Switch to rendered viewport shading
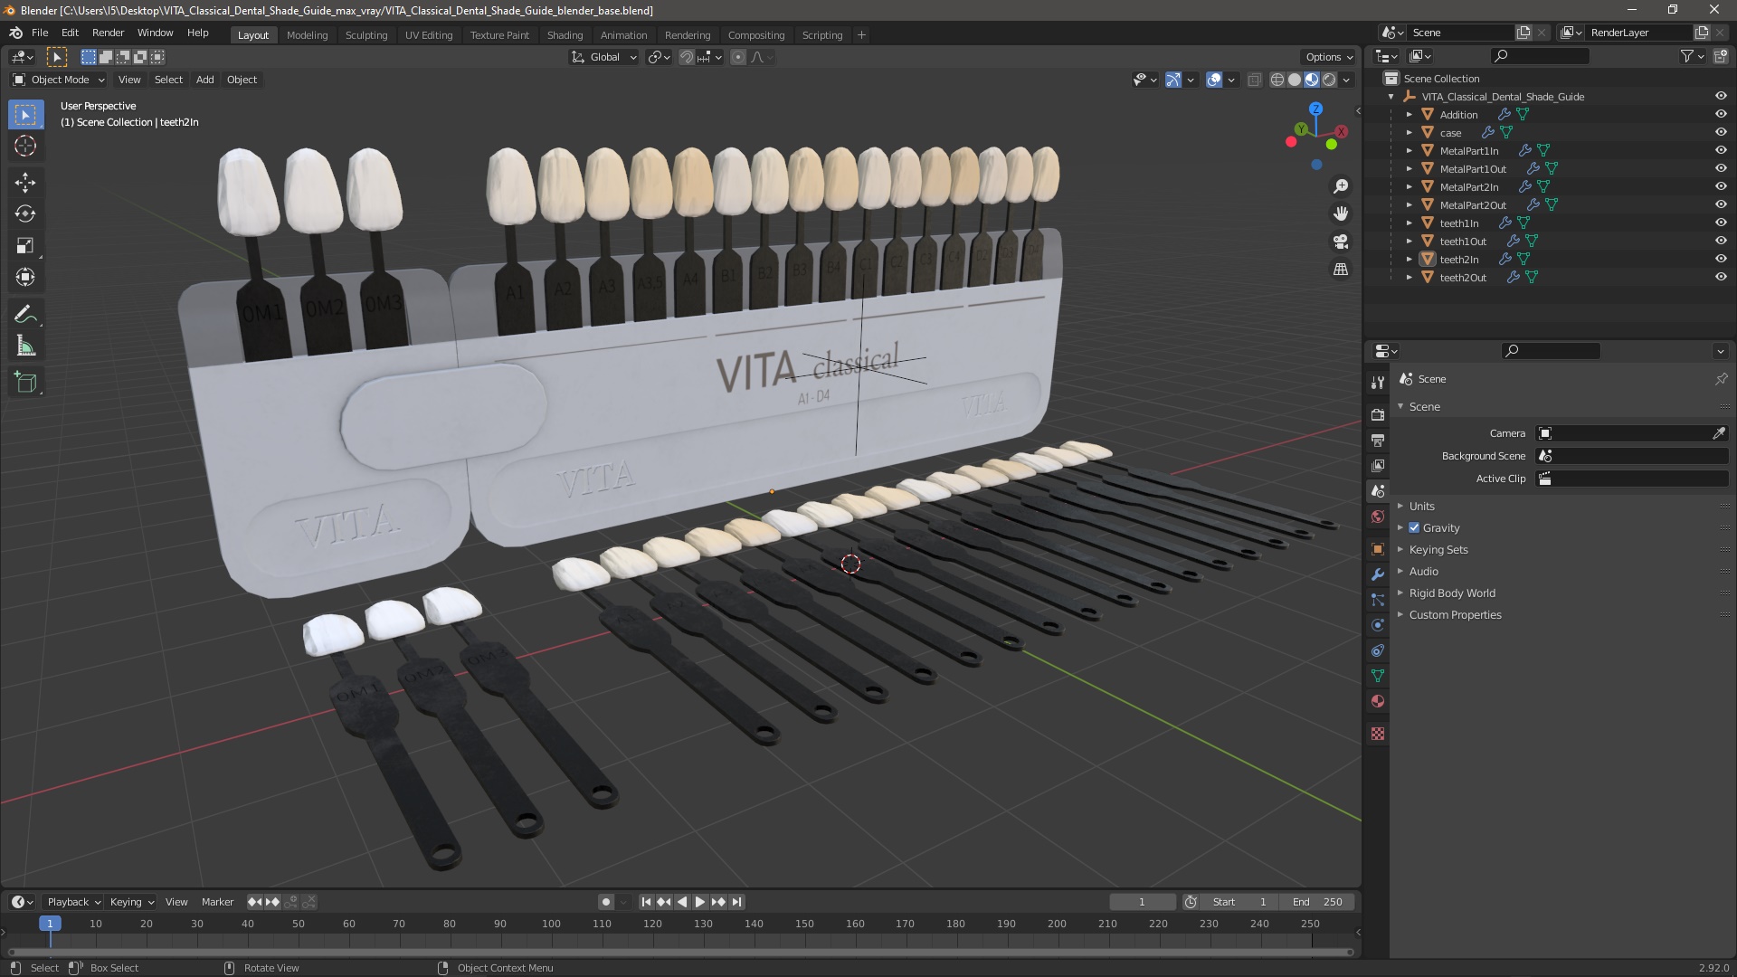 pos(1329,80)
